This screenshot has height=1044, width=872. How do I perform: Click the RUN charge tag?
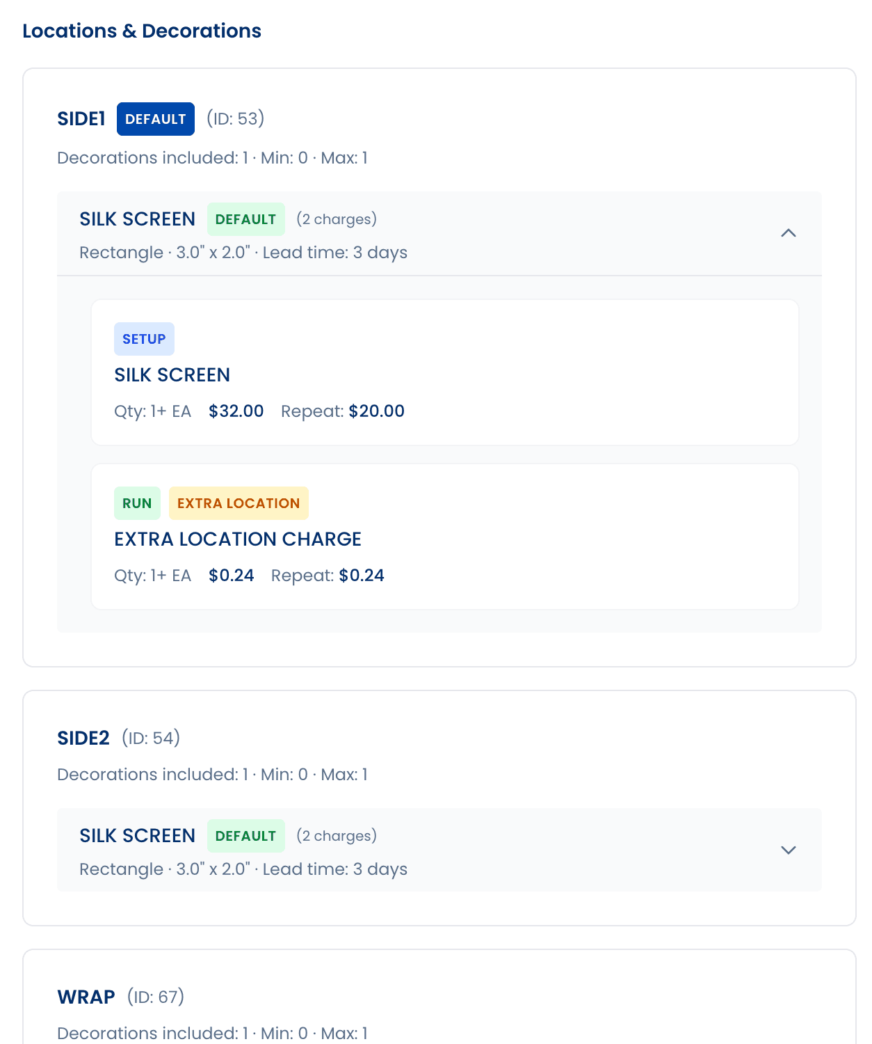[137, 503]
